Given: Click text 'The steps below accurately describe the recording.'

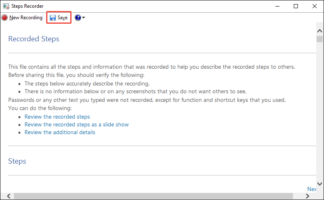Looking at the screenshot, I should 87,83.
